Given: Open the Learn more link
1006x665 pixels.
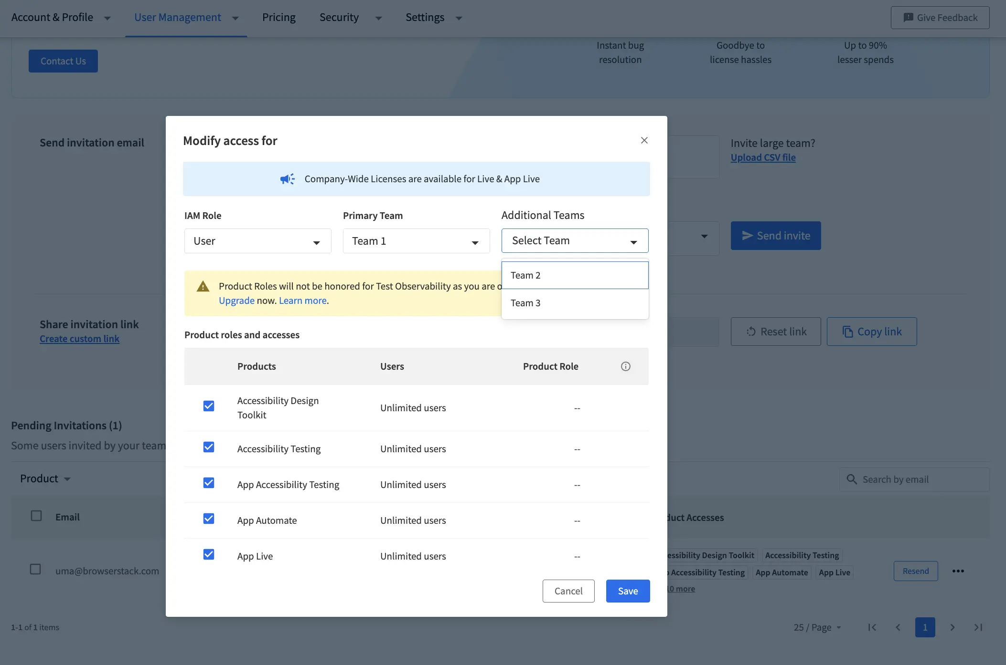Looking at the screenshot, I should [x=303, y=301].
